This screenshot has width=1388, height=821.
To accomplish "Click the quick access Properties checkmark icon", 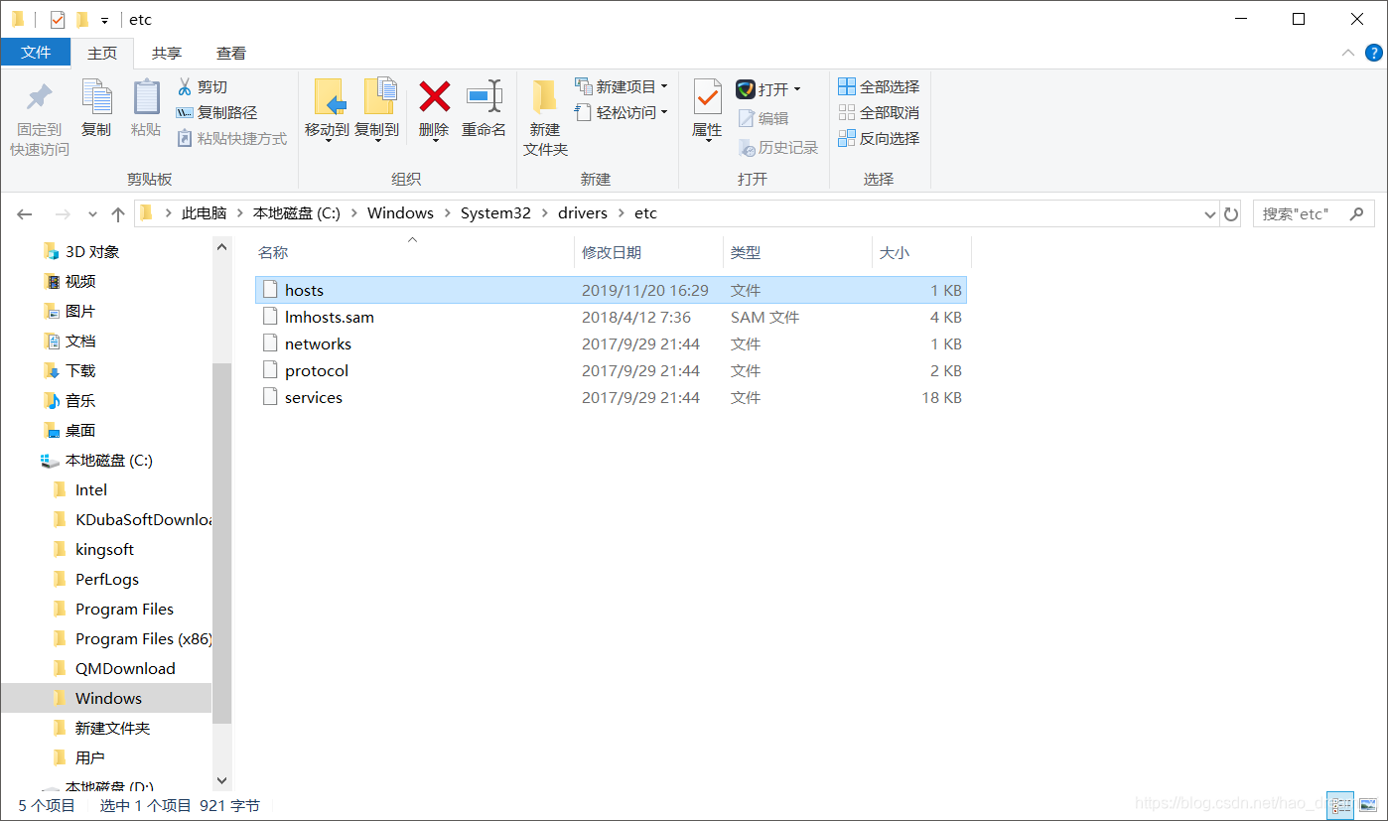I will (x=58, y=19).
